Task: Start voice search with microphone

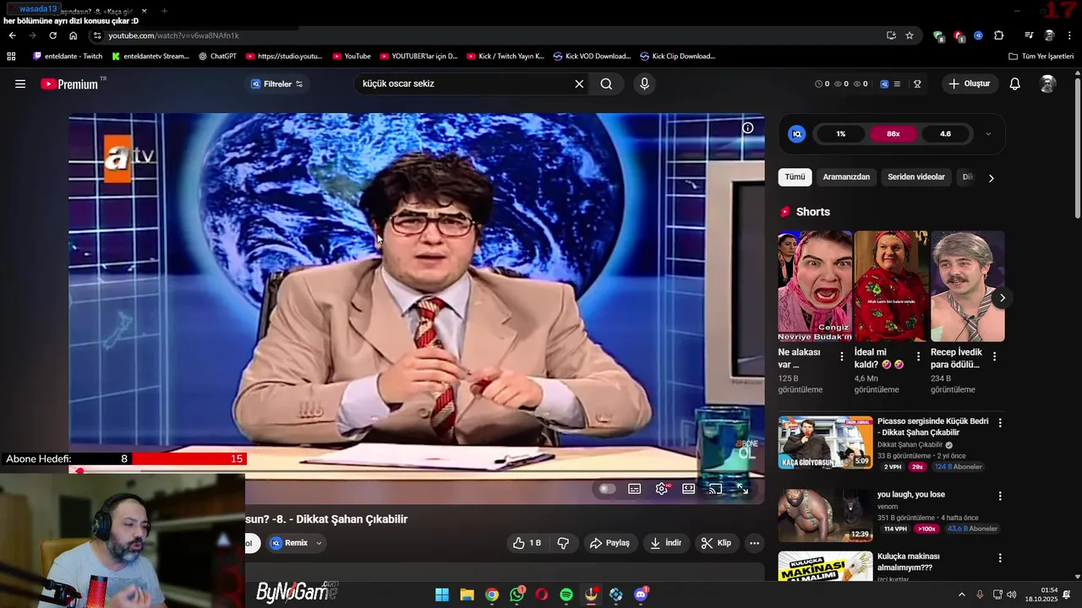Action: (x=644, y=84)
